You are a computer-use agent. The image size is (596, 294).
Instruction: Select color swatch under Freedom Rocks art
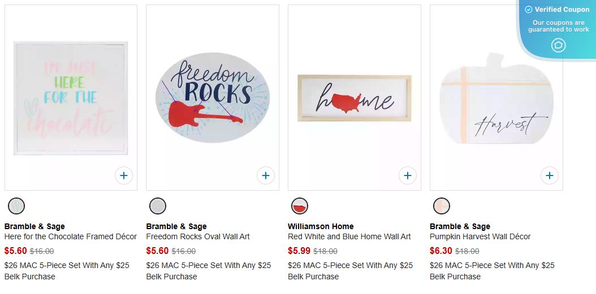click(158, 206)
